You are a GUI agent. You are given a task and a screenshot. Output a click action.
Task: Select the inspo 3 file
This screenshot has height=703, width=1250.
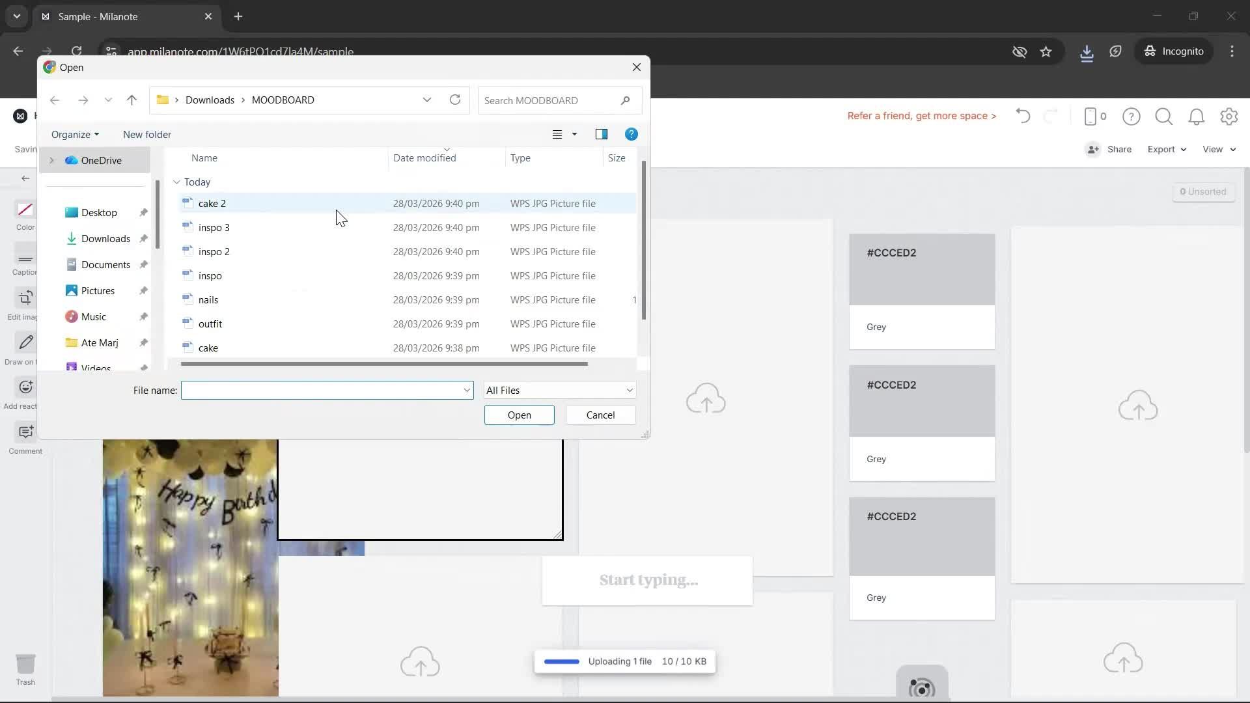[214, 227]
